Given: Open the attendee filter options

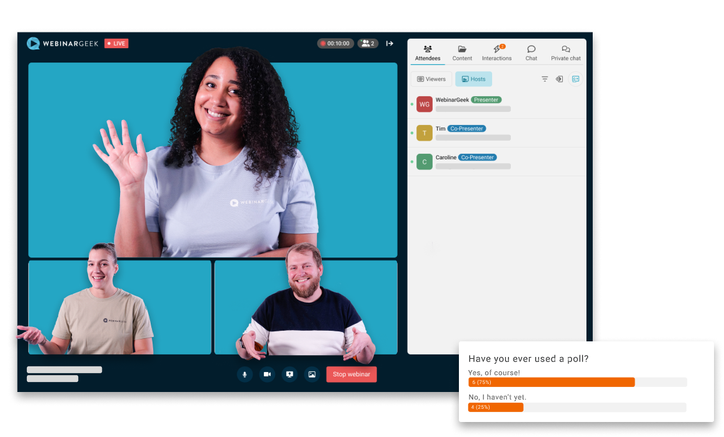Looking at the screenshot, I should pyautogui.click(x=545, y=79).
